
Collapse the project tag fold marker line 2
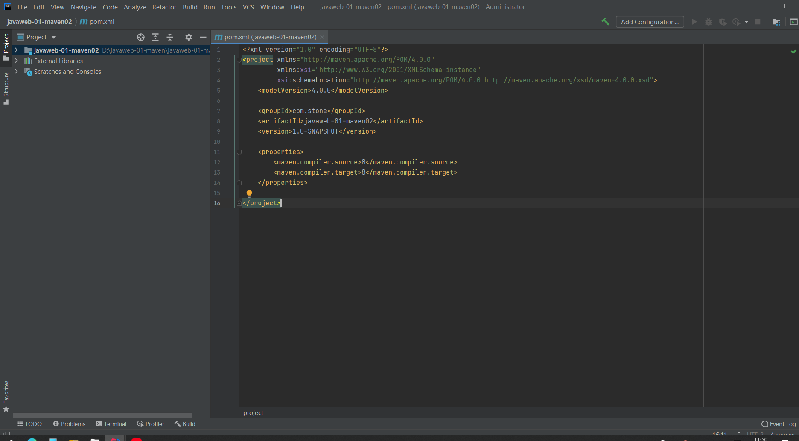(239, 60)
